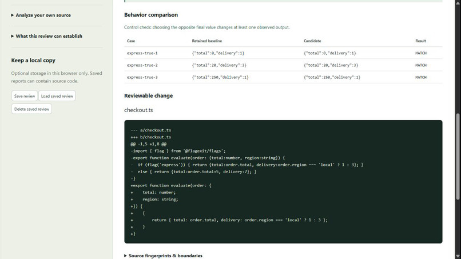Image resolution: width=461 pixels, height=259 pixels.
Task: Click baseline output of express-true-2 row
Action: pyautogui.click(x=219, y=65)
